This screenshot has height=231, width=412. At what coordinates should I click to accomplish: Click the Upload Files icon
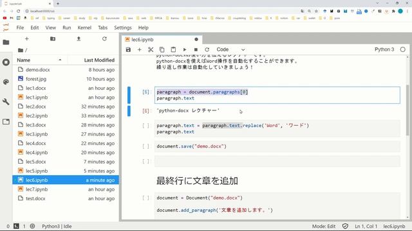tap(79, 38)
